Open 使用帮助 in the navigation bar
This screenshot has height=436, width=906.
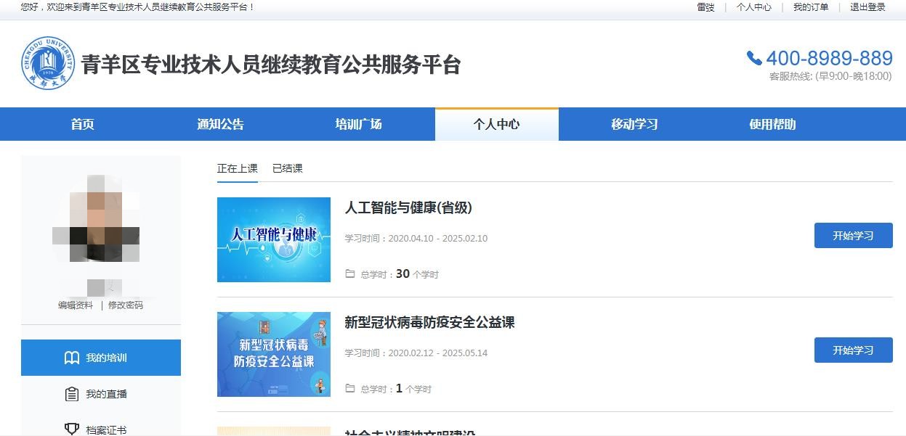coord(772,124)
